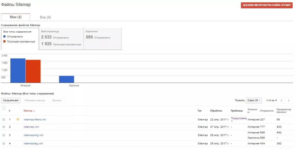The width and height of the screenshot is (296, 149).
Task: Select the Веб-страницы content type panel
Action: [61, 39]
